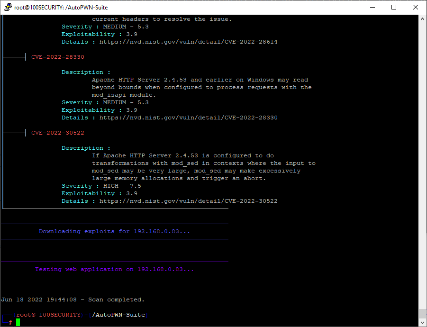
Task: Open the PuTTY icon system menu
Action: click(x=8, y=8)
